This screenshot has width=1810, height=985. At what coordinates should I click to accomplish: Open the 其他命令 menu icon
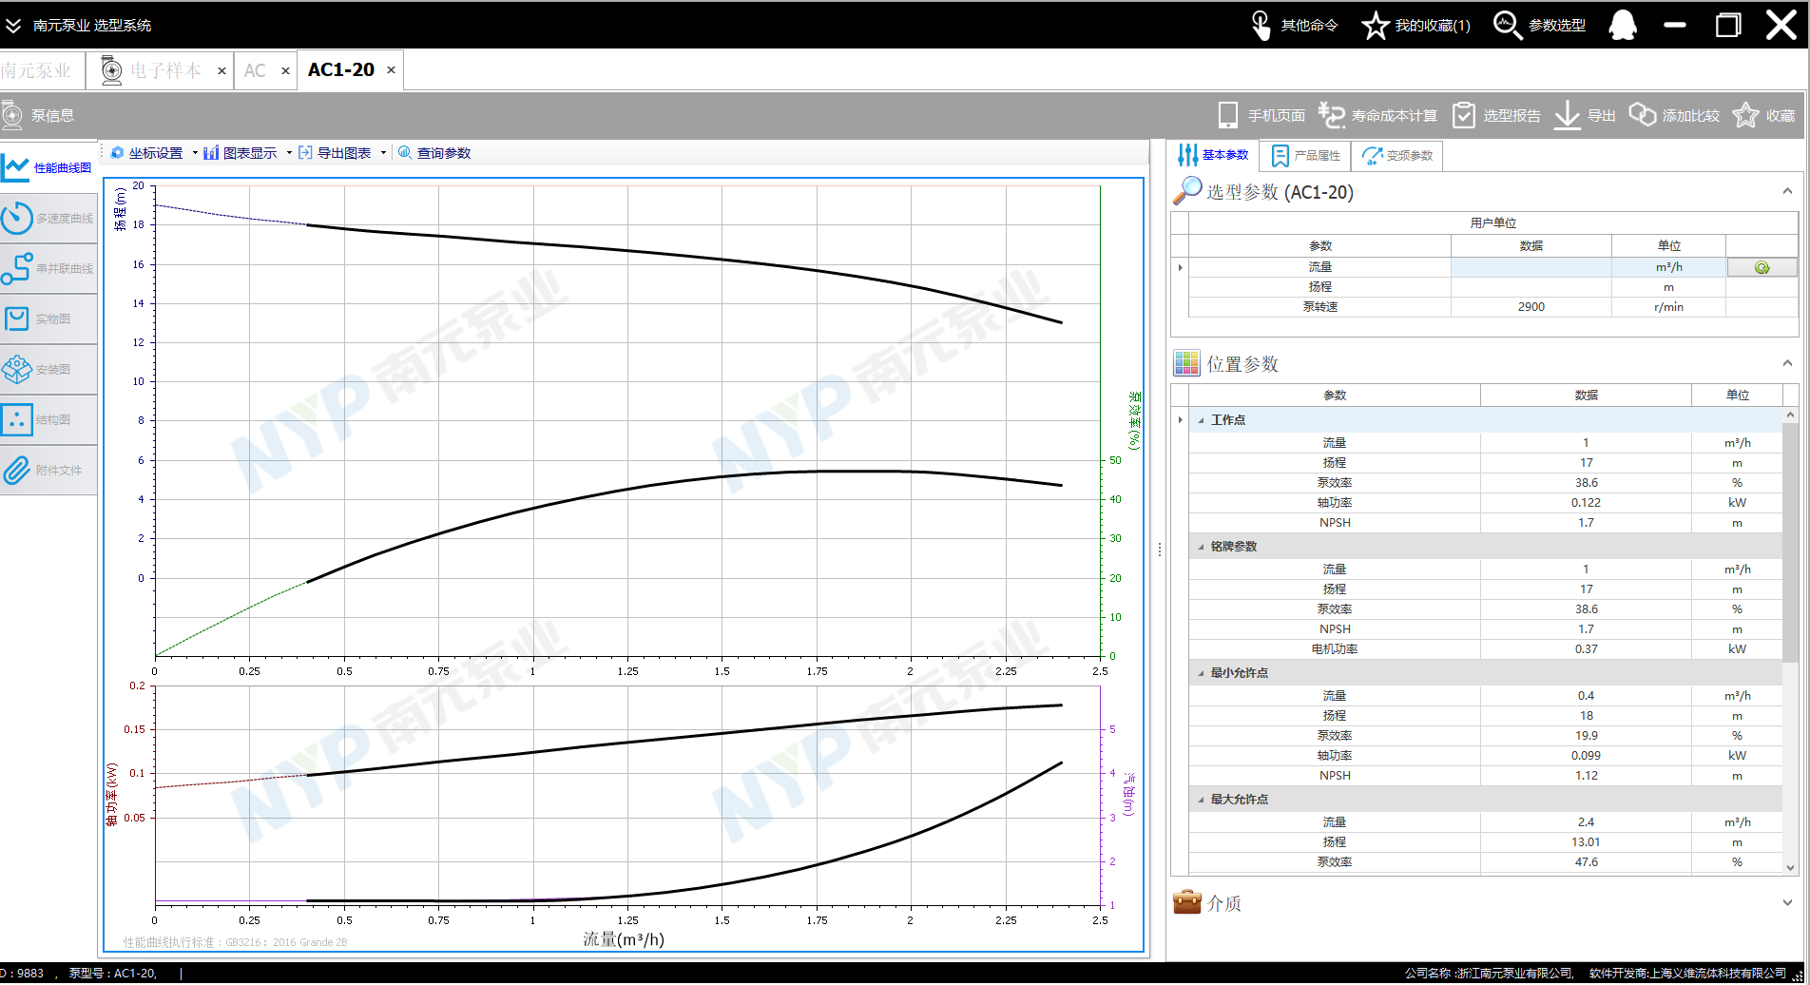point(1261,26)
